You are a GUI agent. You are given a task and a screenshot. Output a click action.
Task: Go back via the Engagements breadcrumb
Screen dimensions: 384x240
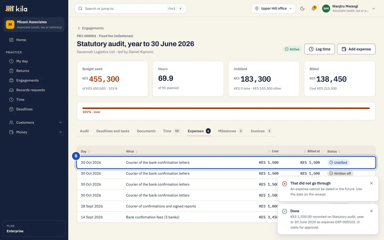[90, 28]
